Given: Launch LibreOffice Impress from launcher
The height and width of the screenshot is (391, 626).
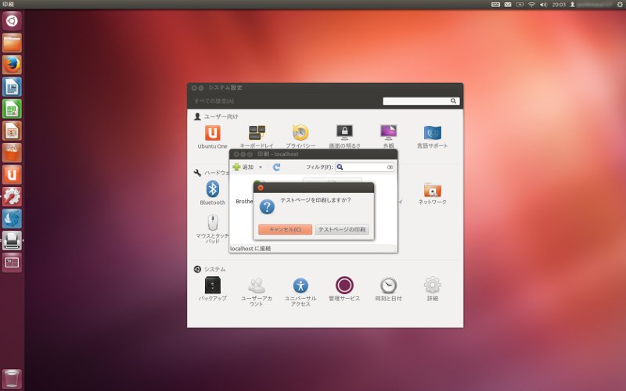Looking at the screenshot, I should (x=12, y=131).
